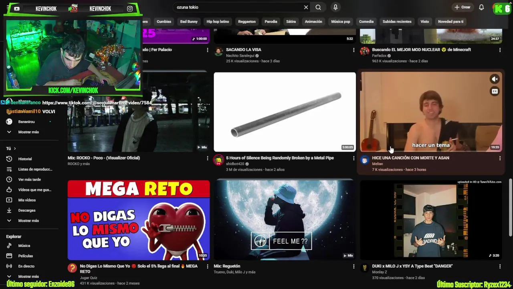Select the Bad Bunny filter chip
Viewport: 513px width, 289px height.
coord(189,22)
